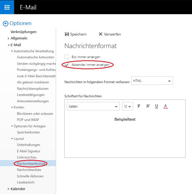Click the Verwerfen button to discard changes
Screen dimensions: 192x194
[110, 34]
